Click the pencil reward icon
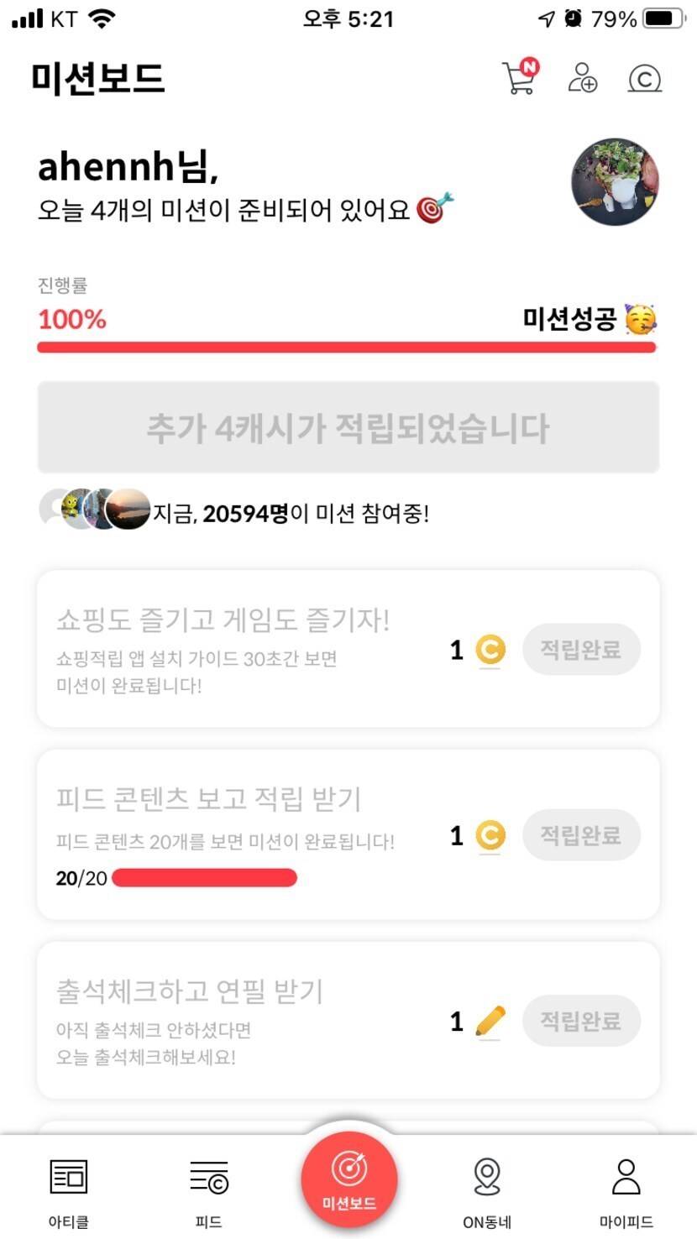 (x=490, y=1022)
